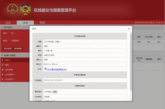165x109 pixels.
Task: Click 主办 cell in the 正常 row
Action: 149,42
